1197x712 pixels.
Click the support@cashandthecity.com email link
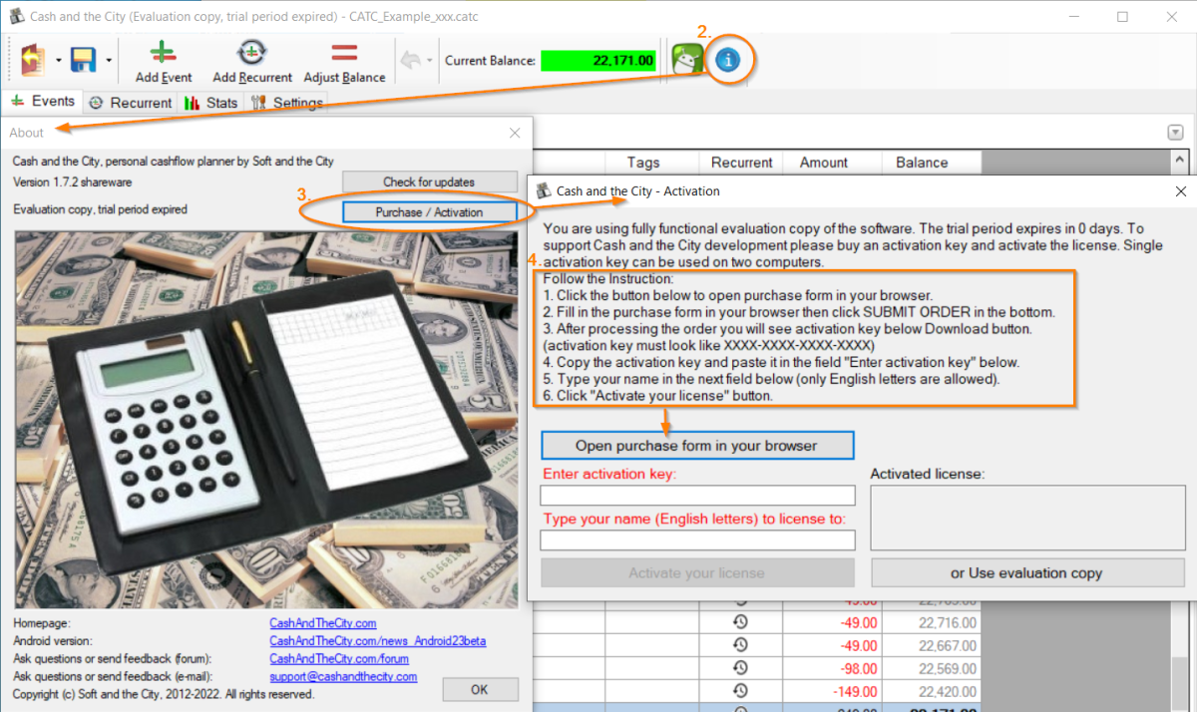coord(343,676)
